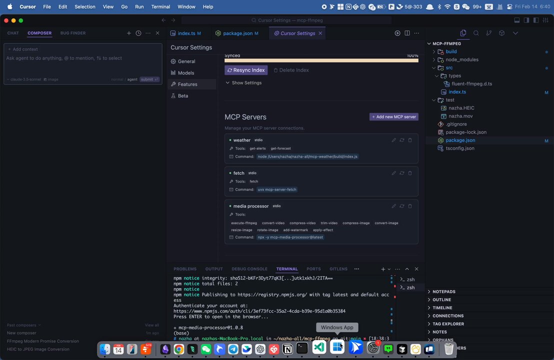Image resolution: width=554 pixels, height=360 pixels.
Task: Delete the fetch MCP server
Action: (x=410, y=173)
